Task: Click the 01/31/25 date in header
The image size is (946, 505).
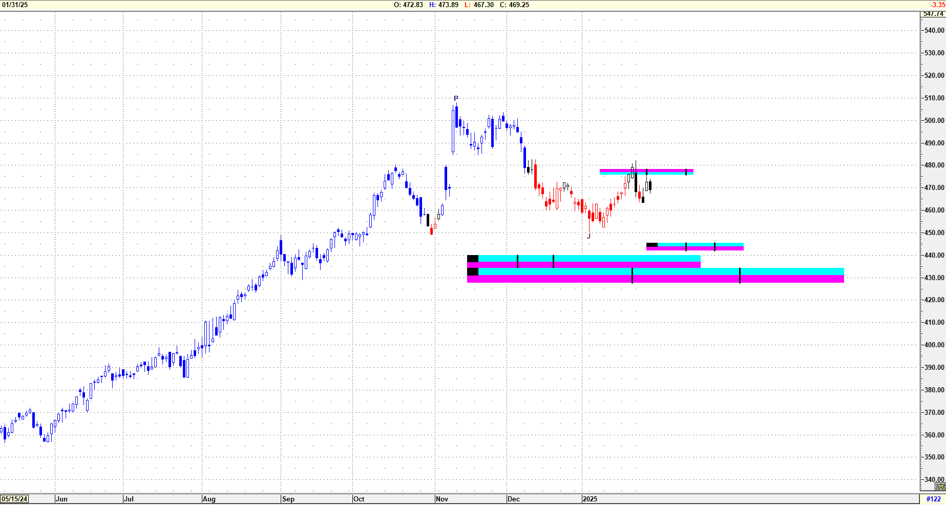Action: (x=15, y=5)
